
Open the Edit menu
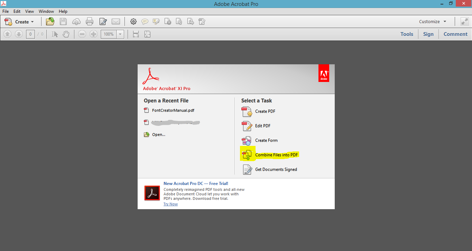(x=17, y=11)
